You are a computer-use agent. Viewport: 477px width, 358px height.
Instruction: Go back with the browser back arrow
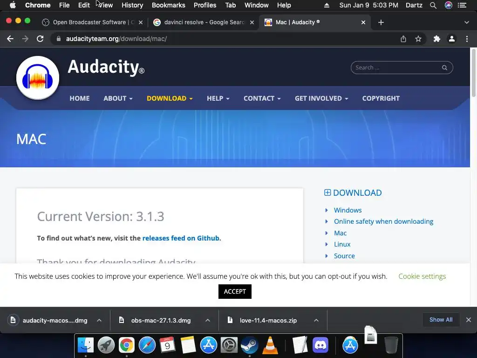point(10,39)
